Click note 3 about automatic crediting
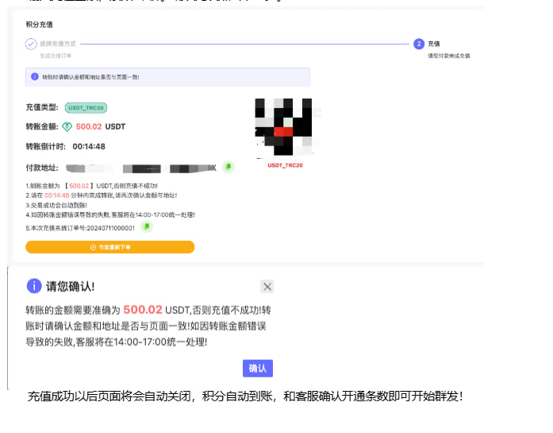Viewport: 553px width, 433px height. coord(56,205)
